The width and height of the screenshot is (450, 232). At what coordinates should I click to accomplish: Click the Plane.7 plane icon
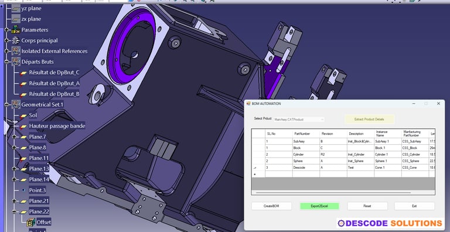click(x=23, y=137)
